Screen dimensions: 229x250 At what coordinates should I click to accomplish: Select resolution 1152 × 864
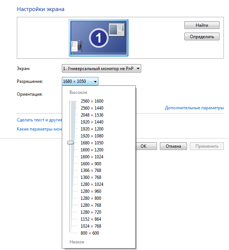(x=91, y=219)
